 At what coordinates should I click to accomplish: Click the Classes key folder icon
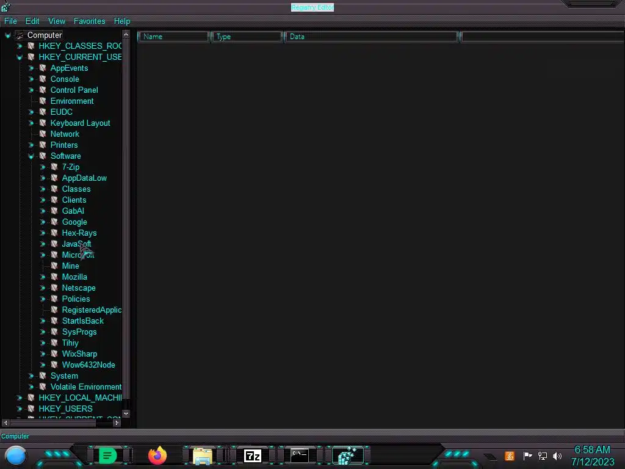[54, 189]
